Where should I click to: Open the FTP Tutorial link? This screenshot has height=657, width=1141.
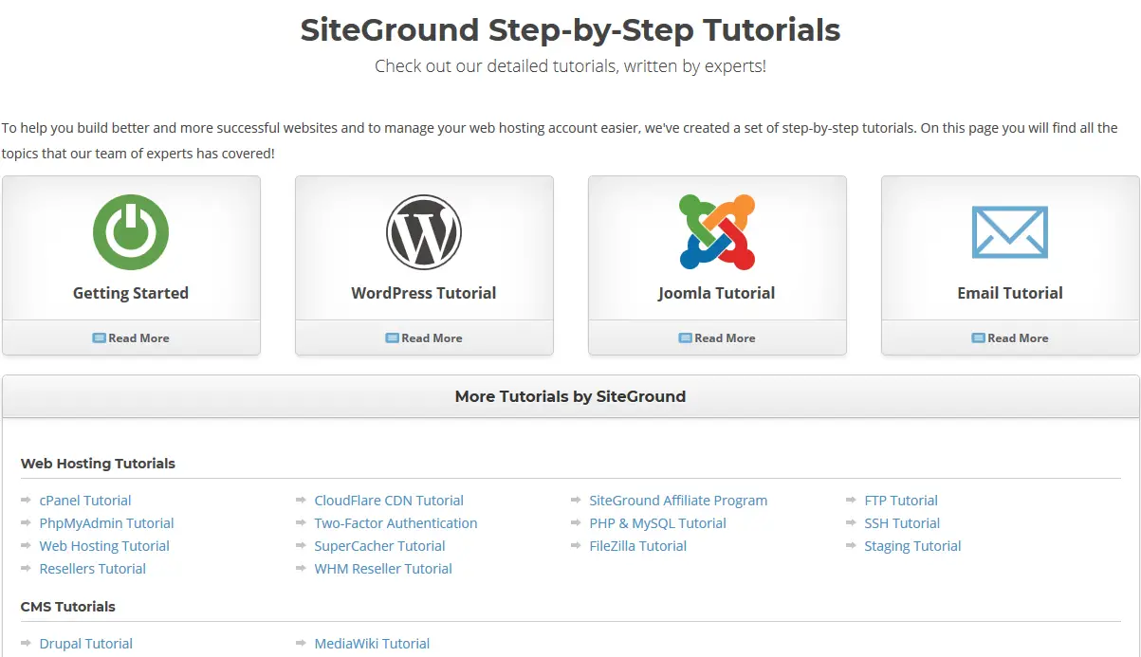(901, 501)
